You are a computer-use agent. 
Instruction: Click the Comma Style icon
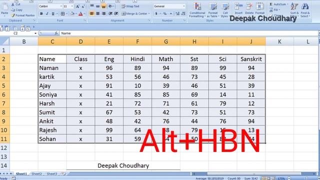[x=170, y=13]
